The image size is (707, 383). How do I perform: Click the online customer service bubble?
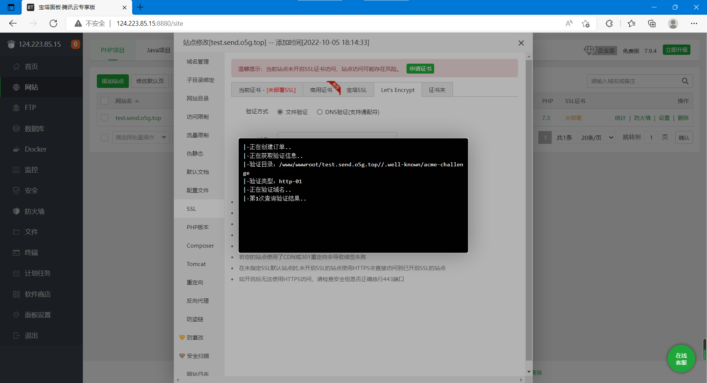(681, 359)
